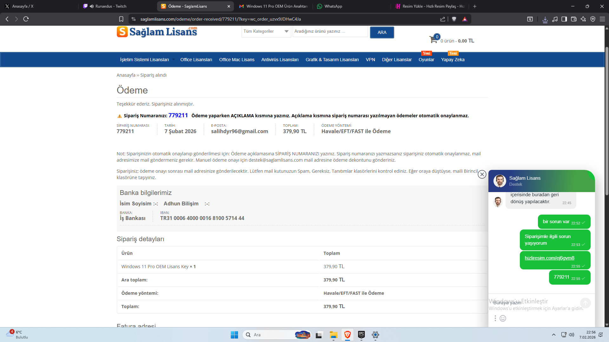This screenshot has width=609, height=342.
Task: Open Grafik & Tasarım Lisansları menu item
Action: pos(332,60)
